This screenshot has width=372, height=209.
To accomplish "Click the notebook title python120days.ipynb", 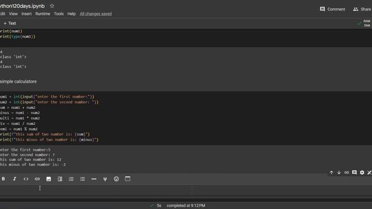I will (x=22, y=6).
